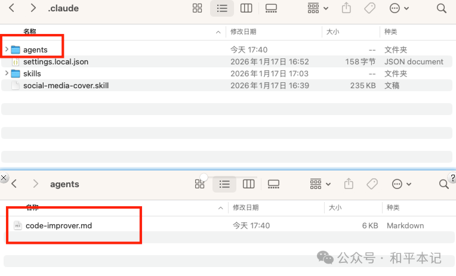This screenshot has height=276, width=456.
Task: Switch .claude window to column view
Action: (x=246, y=8)
